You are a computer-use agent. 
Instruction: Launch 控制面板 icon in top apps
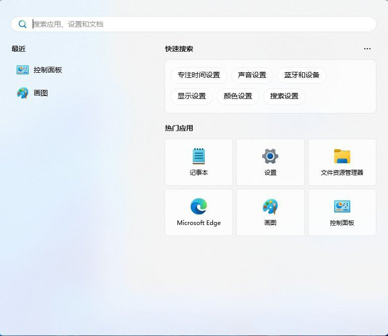point(342,206)
